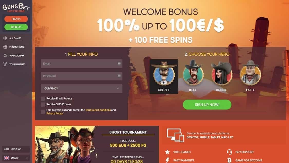Click the password manager icon in Email field
The height and width of the screenshot is (163, 289).
(119, 63)
